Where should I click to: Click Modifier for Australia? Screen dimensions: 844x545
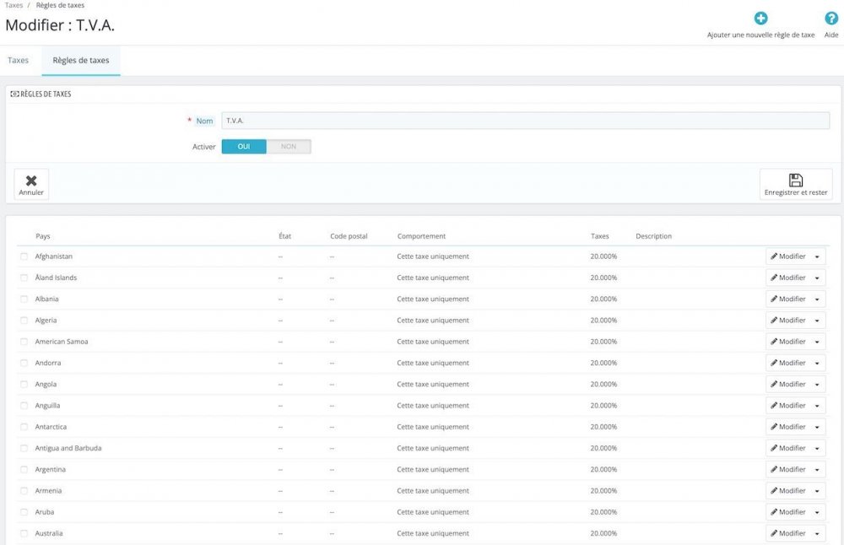point(787,533)
